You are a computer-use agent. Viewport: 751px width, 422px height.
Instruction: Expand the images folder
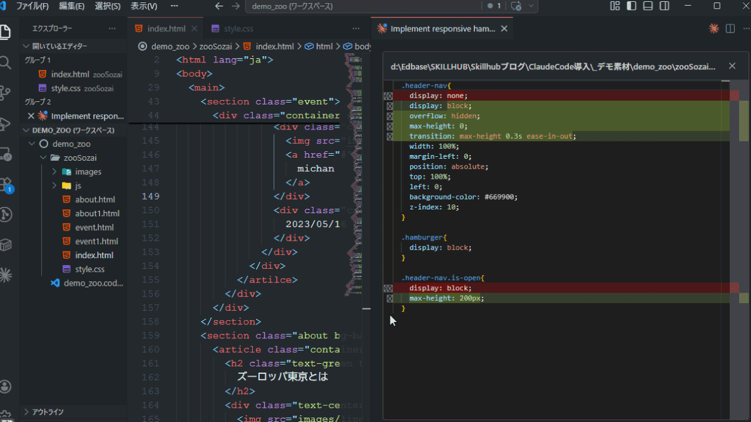(x=88, y=172)
